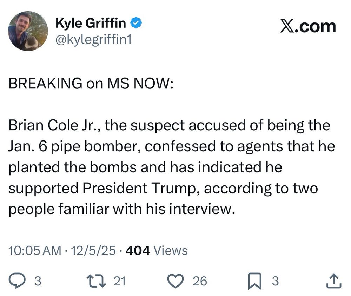Click the share upload arrow icon
Screen dimensions: 351x296
[x=334, y=281]
